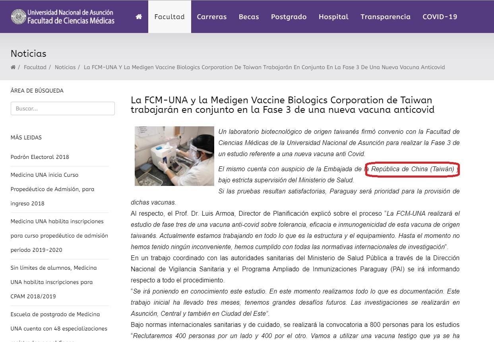Click the Facultad breadcrumb link
This screenshot has width=494, height=342.
tap(35, 67)
